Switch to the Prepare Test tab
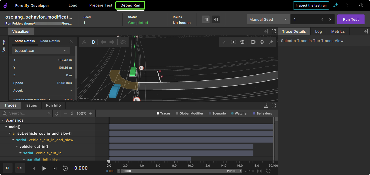 pos(101,5)
